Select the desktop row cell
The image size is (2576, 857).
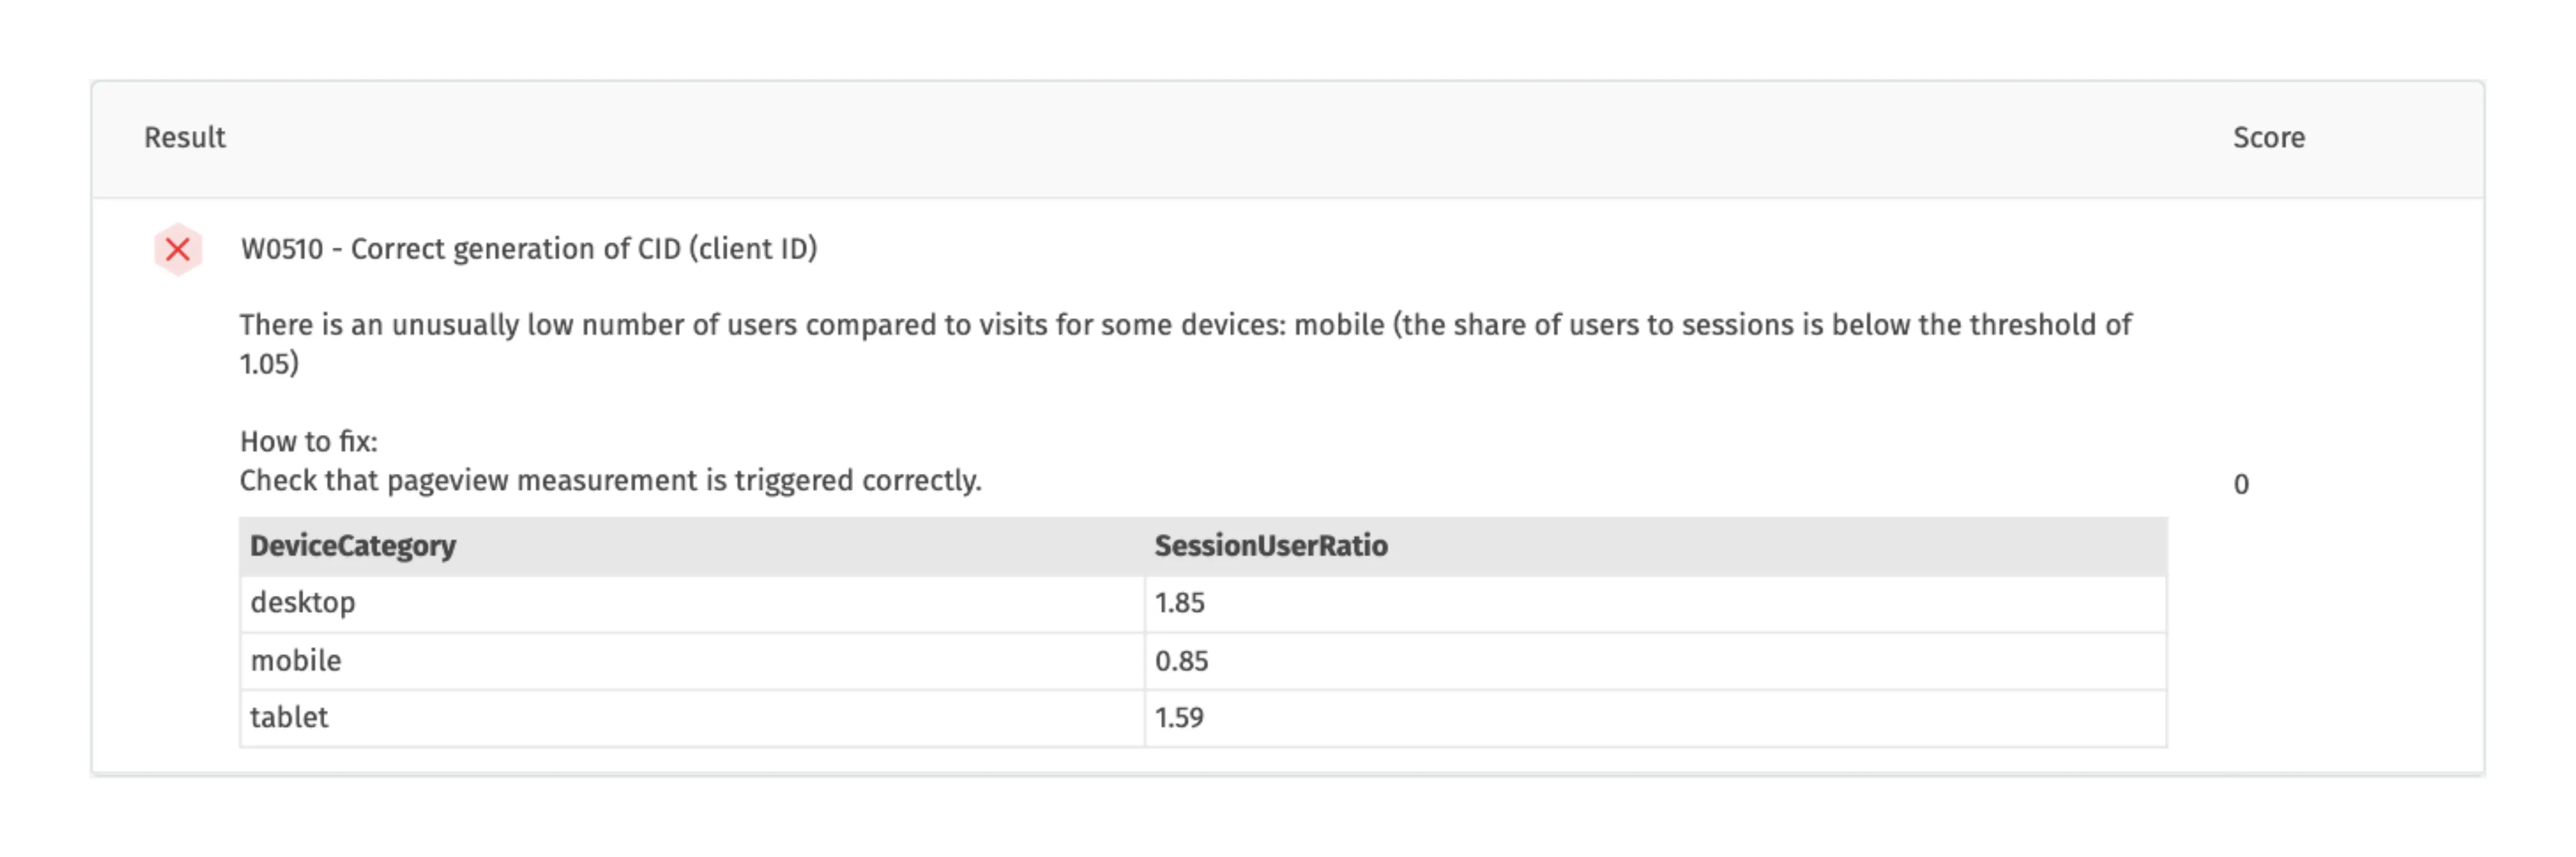(x=692, y=603)
